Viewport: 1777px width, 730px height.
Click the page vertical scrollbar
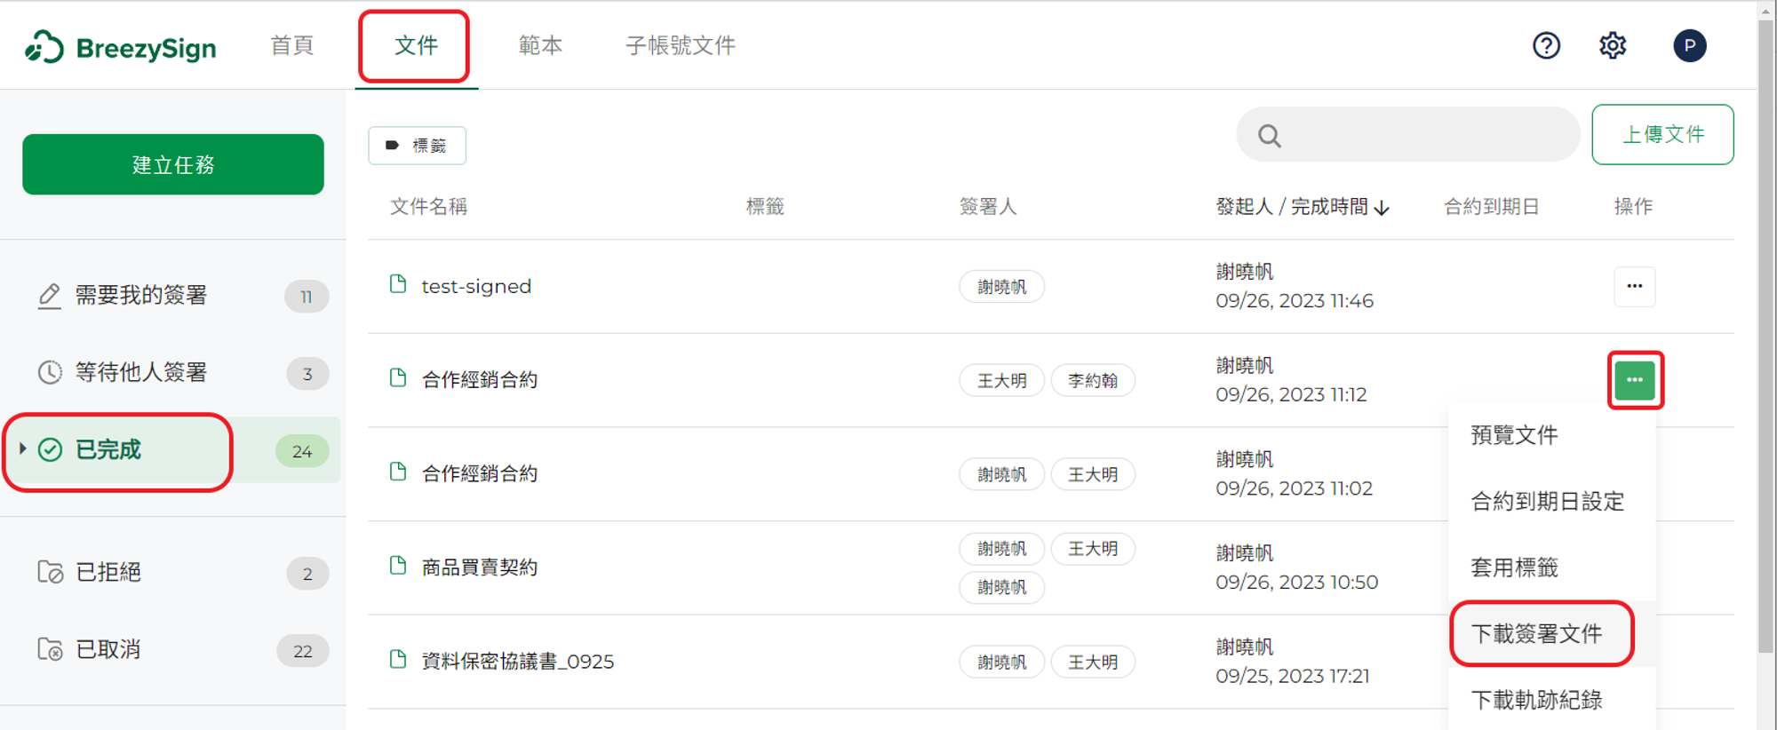pos(1766,337)
